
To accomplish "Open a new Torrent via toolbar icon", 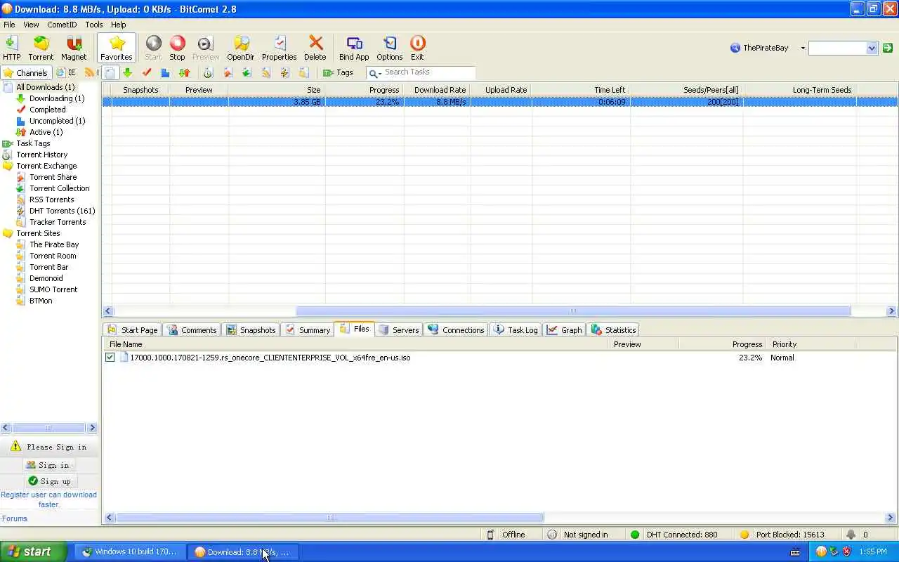I will click(41, 48).
